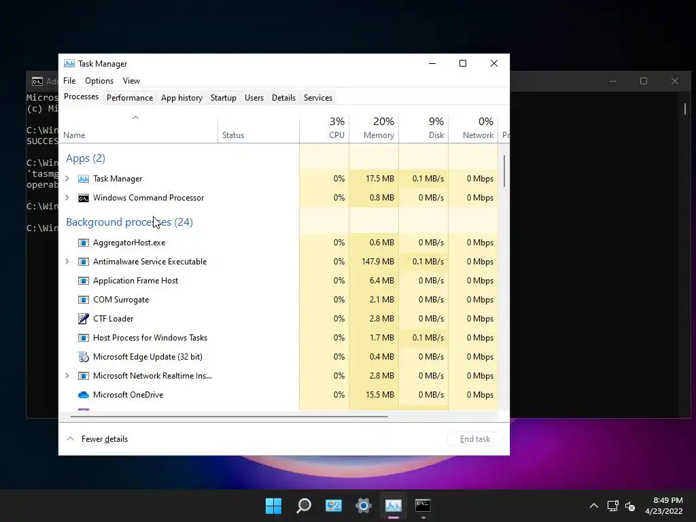Open Settings gear on the taskbar
This screenshot has height=522, width=696.
point(363,506)
